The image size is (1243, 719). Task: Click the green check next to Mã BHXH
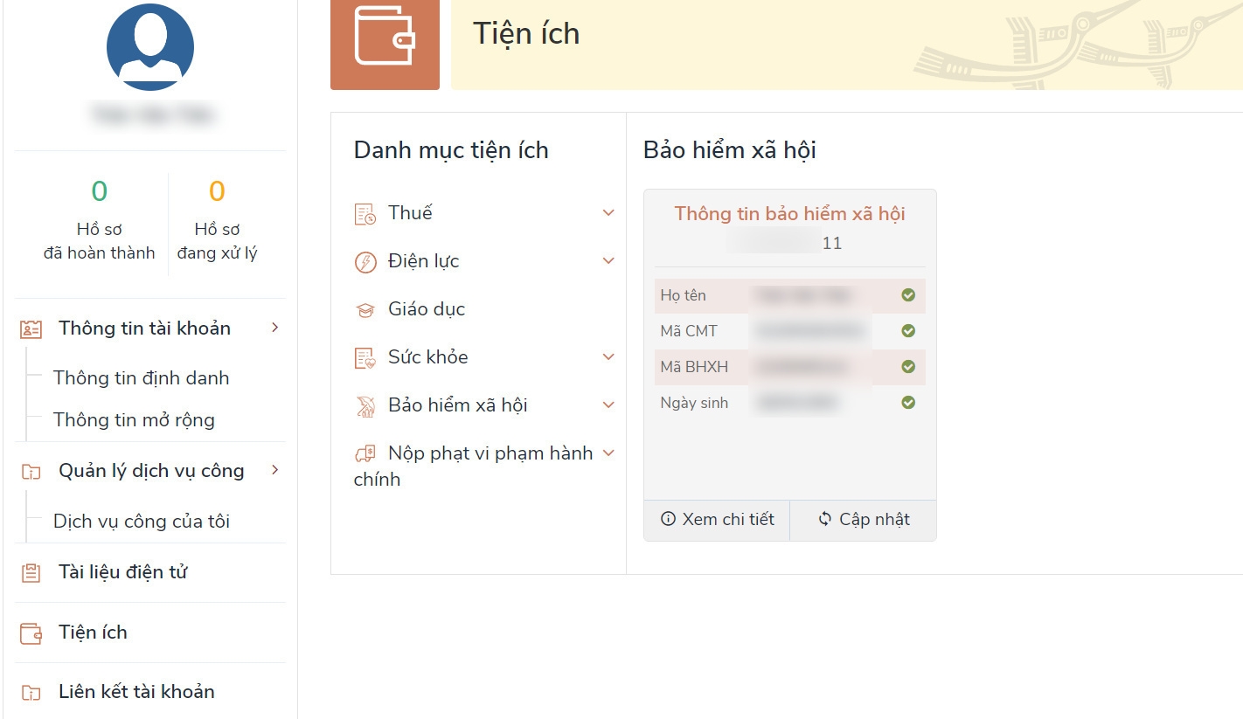click(x=908, y=367)
